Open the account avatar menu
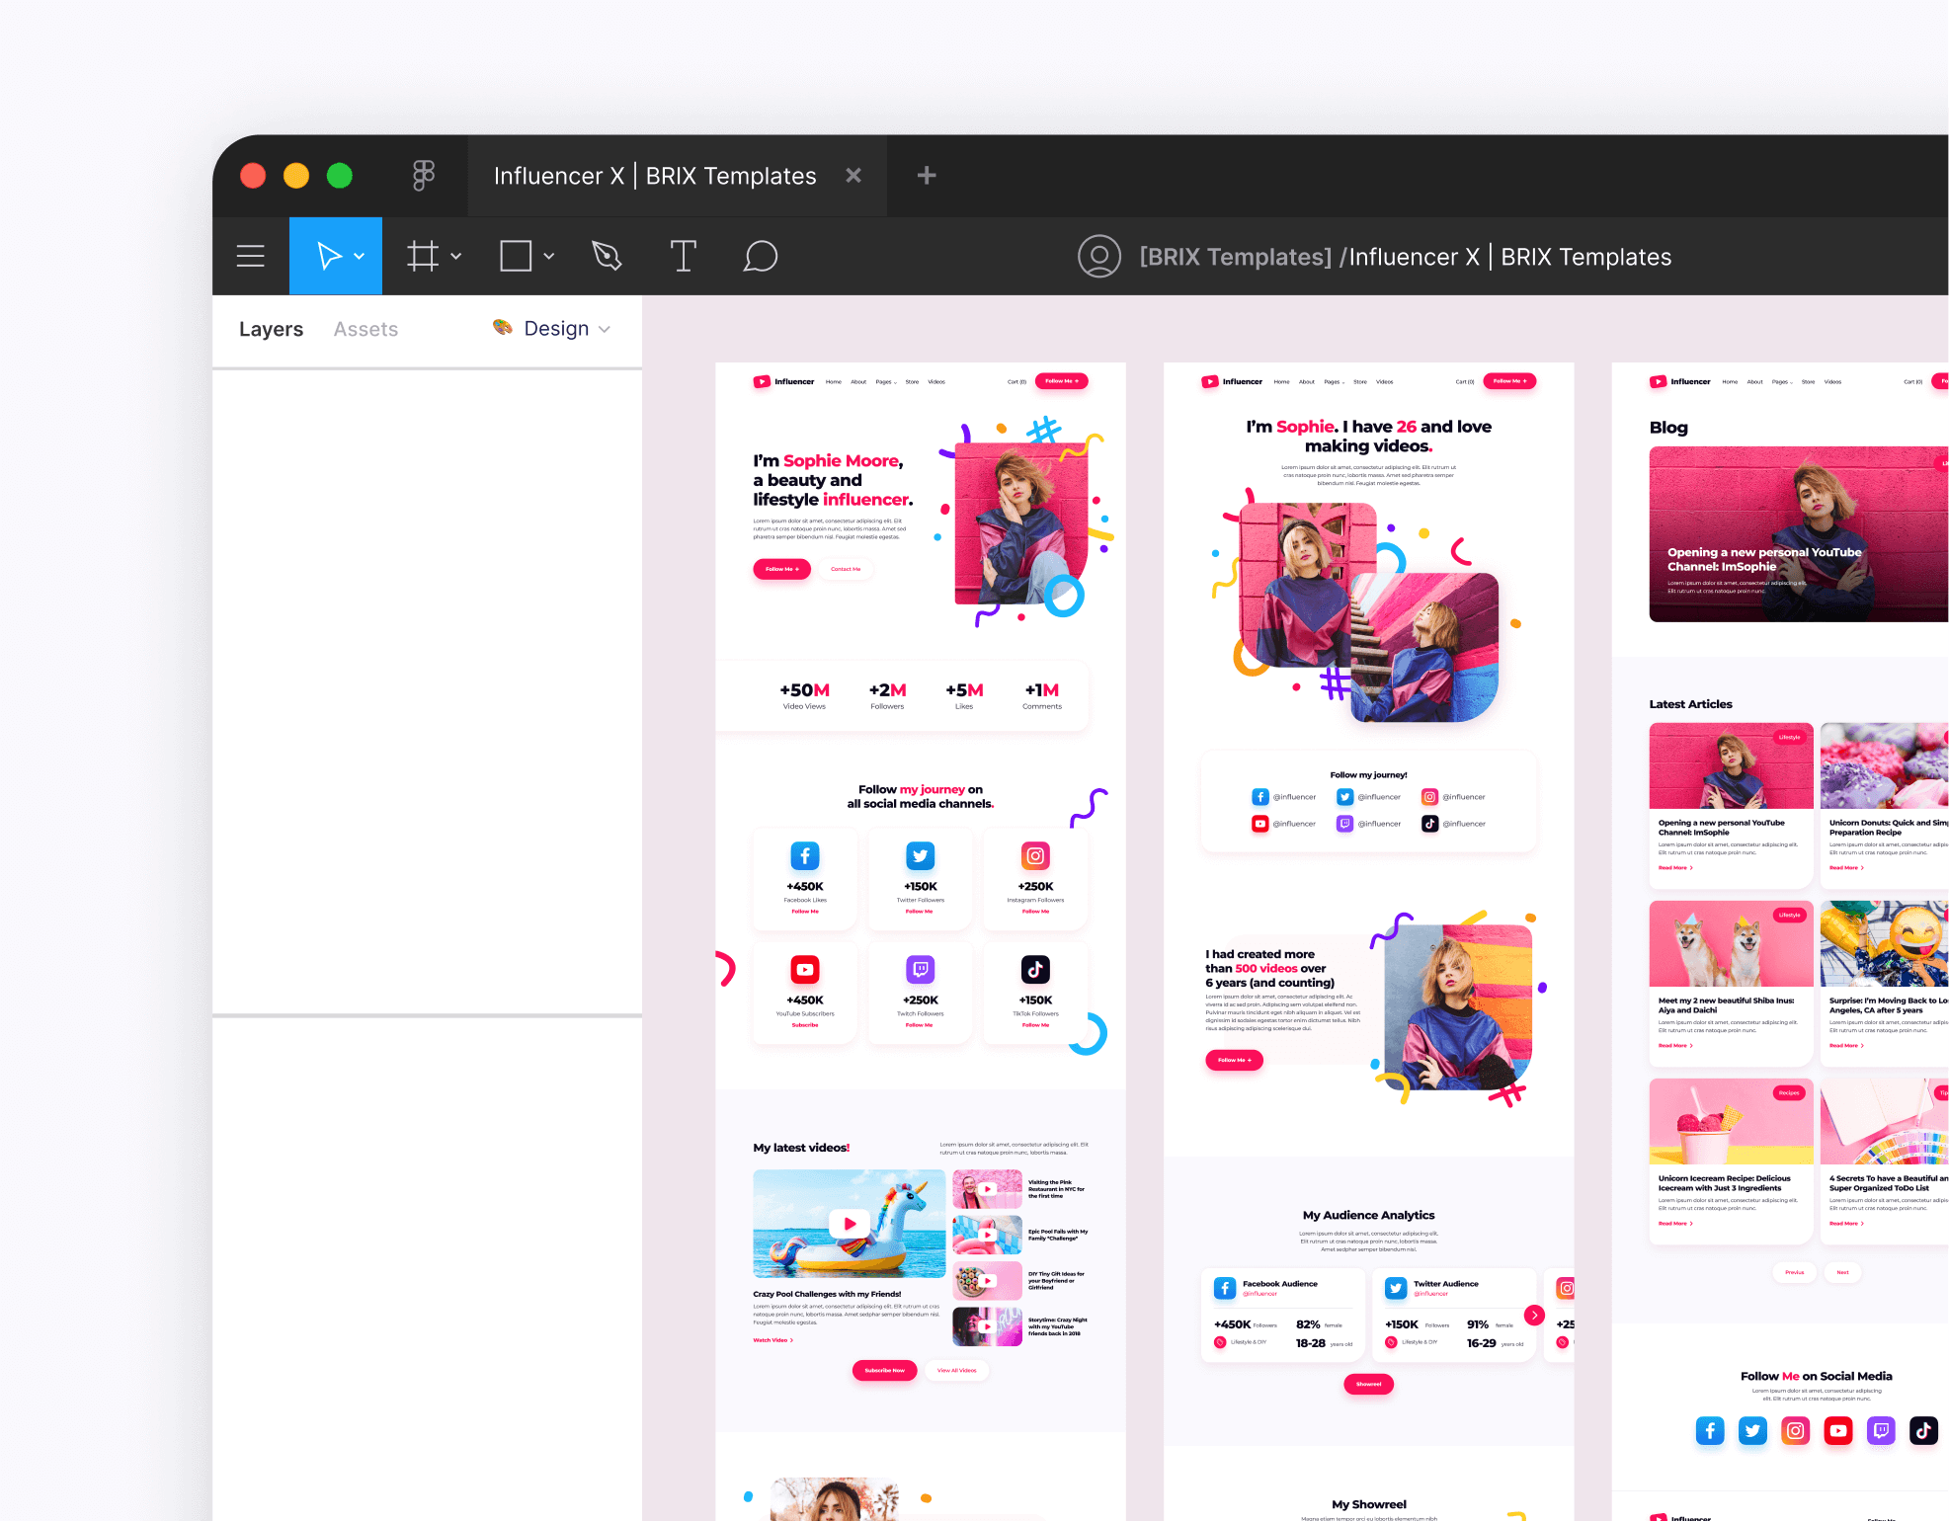 point(1098,256)
